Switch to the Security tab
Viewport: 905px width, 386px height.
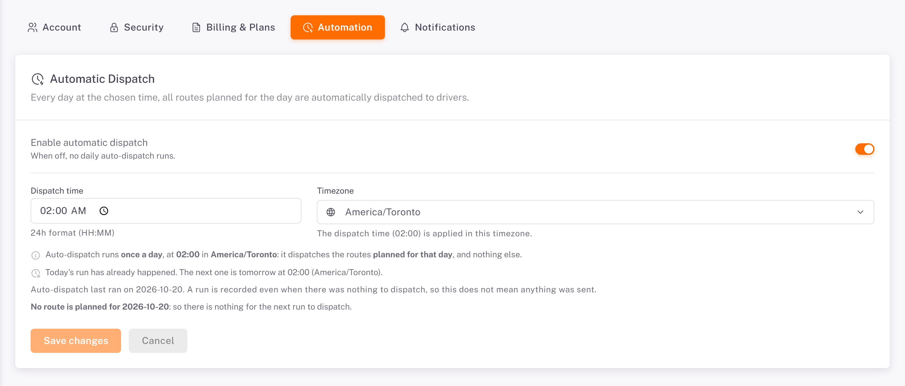(136, 27)
